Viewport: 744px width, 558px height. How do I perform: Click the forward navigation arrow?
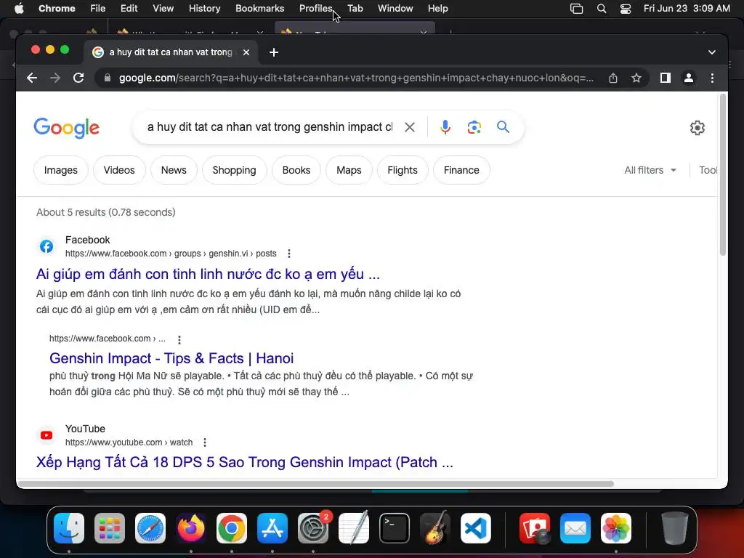pos(55,78)
